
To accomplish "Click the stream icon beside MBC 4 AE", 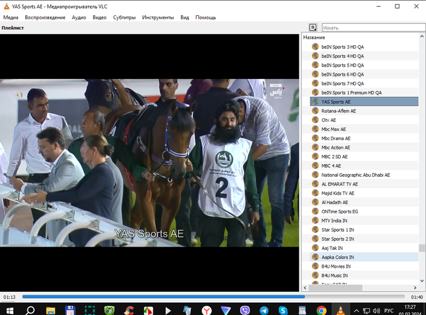I will tap(315, 165).
